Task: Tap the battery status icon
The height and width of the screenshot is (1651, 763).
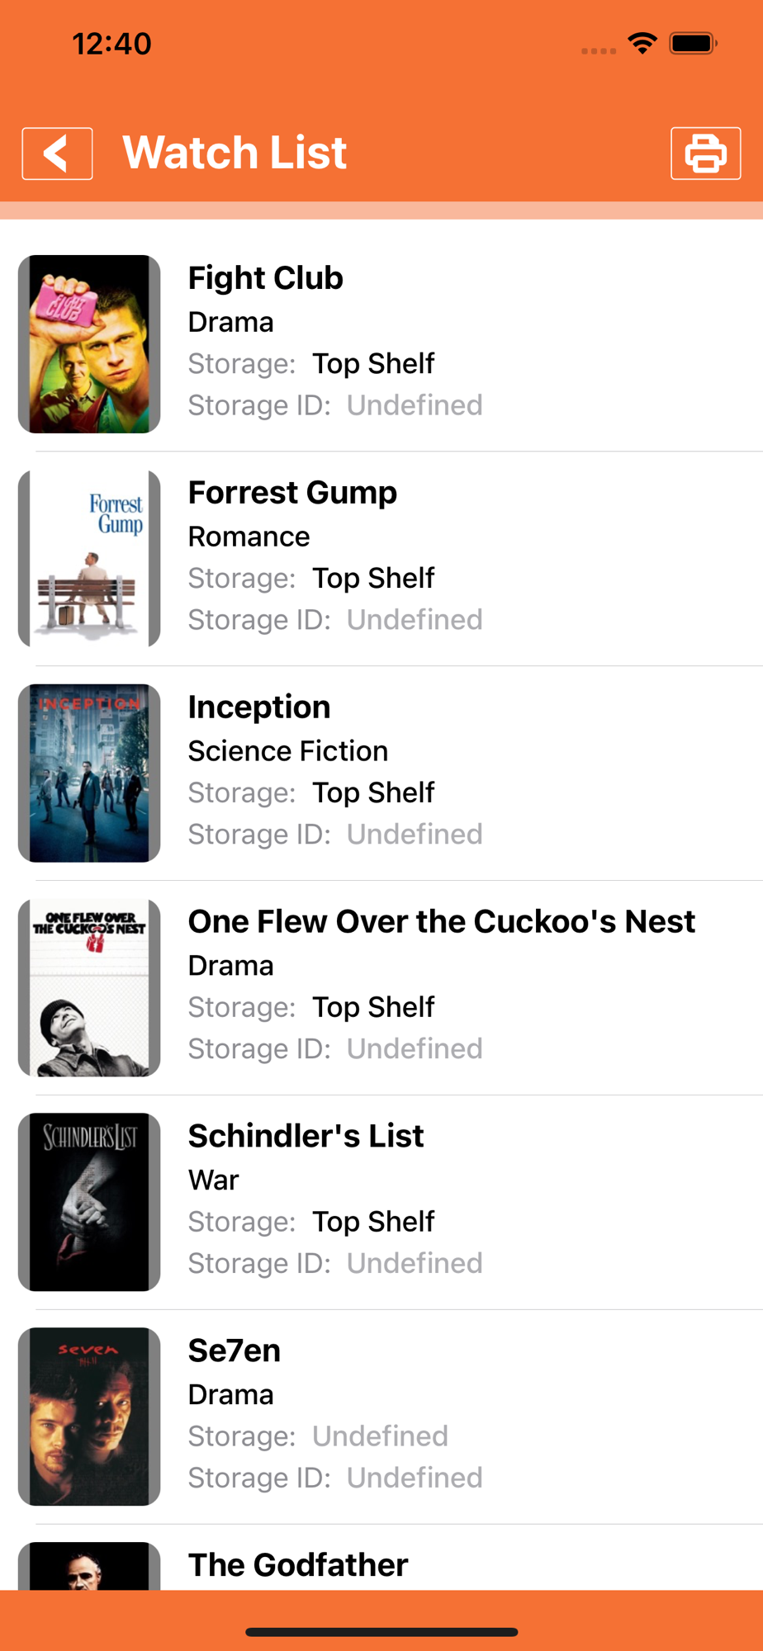Action: click(x=693, y=43)
